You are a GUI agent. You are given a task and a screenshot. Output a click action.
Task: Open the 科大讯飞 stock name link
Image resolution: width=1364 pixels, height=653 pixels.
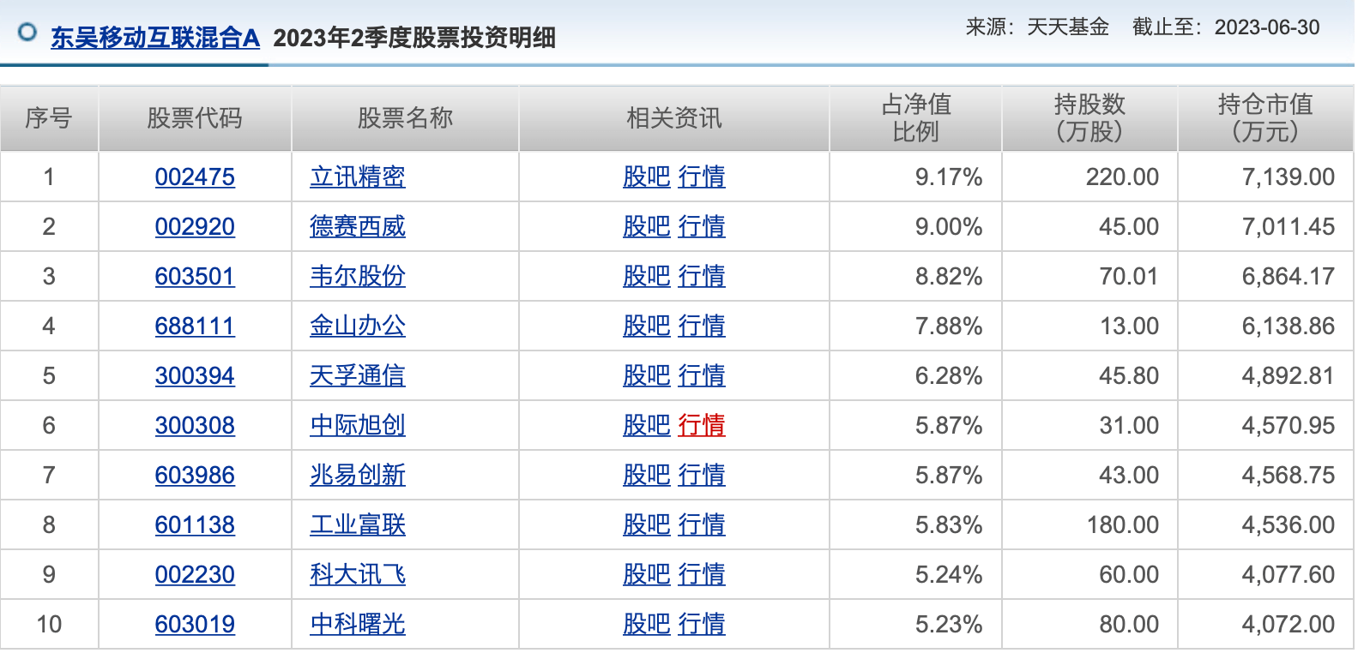point(358,575)
